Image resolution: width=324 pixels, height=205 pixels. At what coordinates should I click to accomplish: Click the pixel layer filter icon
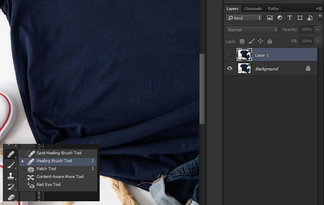click(270, 18)
